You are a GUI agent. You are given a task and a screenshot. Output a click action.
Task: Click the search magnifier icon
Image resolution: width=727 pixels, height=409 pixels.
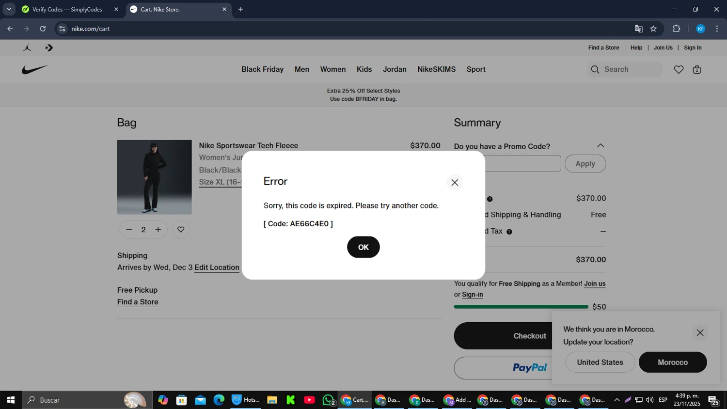point(595,70)
